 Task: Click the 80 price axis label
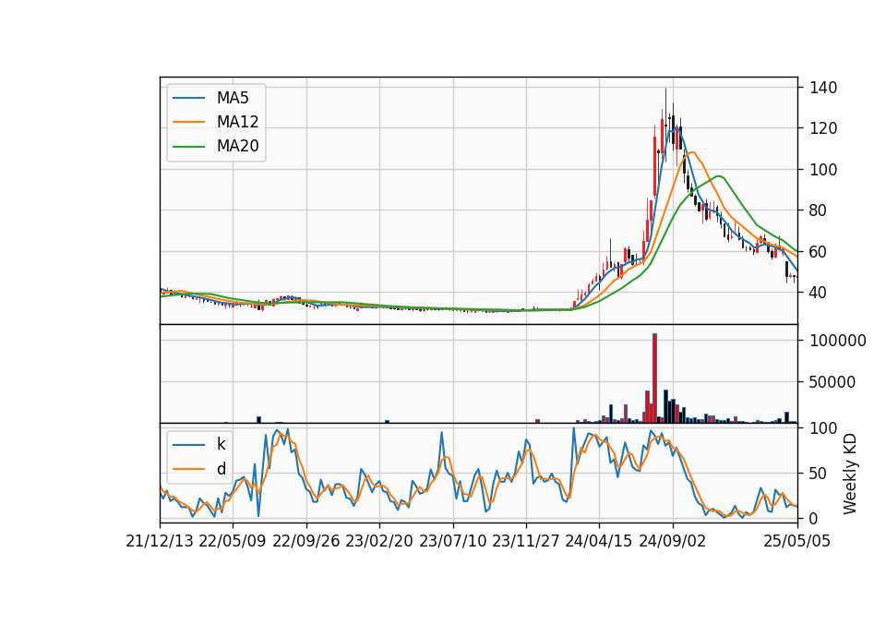[x=819, y=210]
